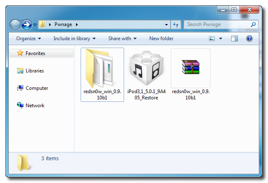Expand the arrow after Pwnage in path
Viewport: 268px width, 183px height.
tap(77, 24)
